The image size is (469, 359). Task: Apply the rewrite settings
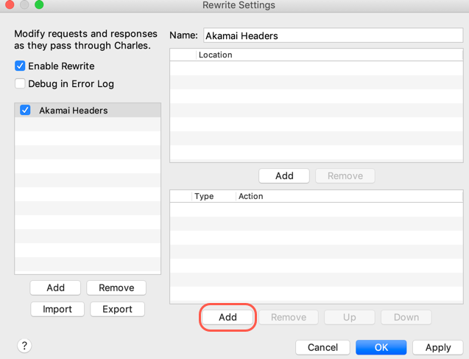(x=438, y=347)
